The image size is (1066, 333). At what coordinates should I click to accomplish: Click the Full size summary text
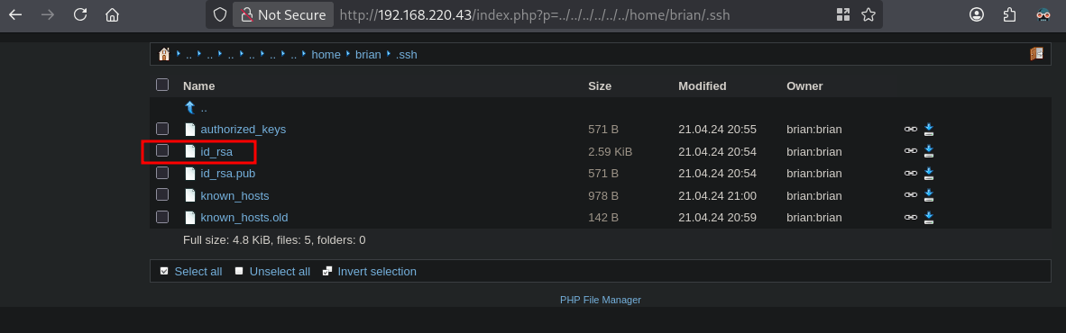(274, 240)
